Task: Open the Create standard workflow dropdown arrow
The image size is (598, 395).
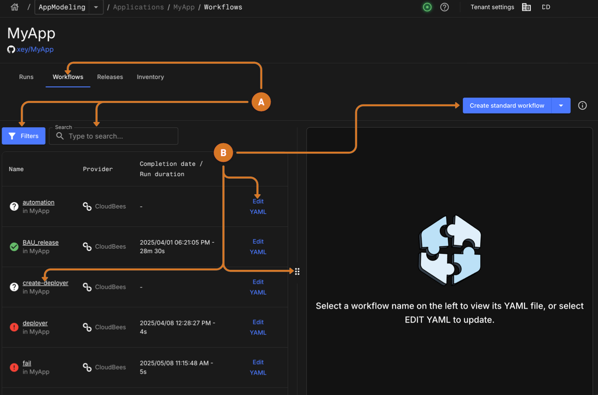Action: 561,105
